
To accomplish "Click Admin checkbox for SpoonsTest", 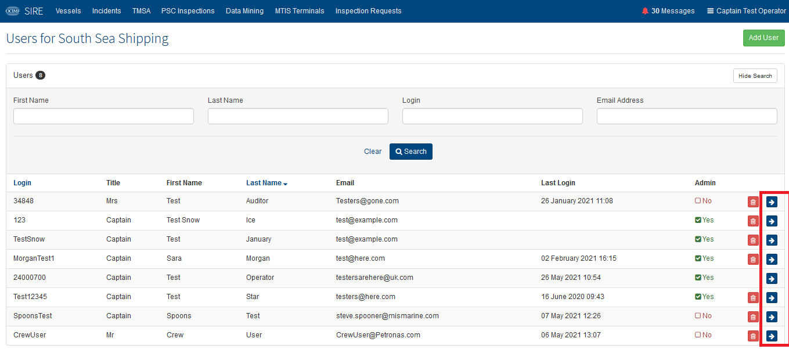I will pos(698,316).
